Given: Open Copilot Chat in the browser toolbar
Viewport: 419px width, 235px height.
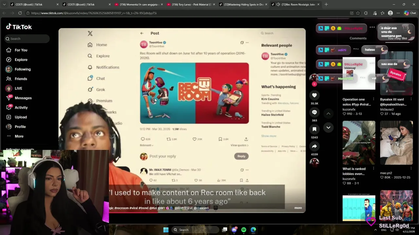Looking at the screenshot, I should point(410,13).
